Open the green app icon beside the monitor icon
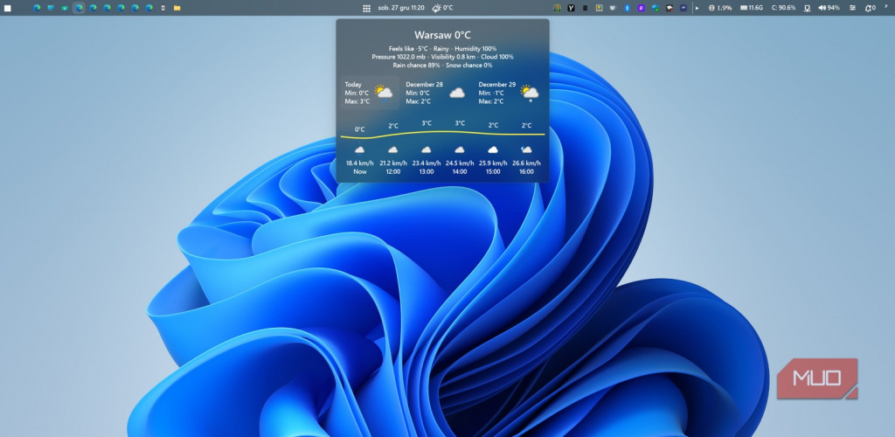Image resolution: width=895 pixels, height=437 pixels. [65, 8]
